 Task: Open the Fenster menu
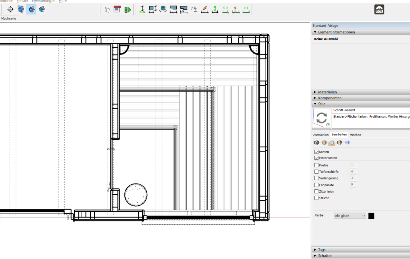(x=22, y=1)
